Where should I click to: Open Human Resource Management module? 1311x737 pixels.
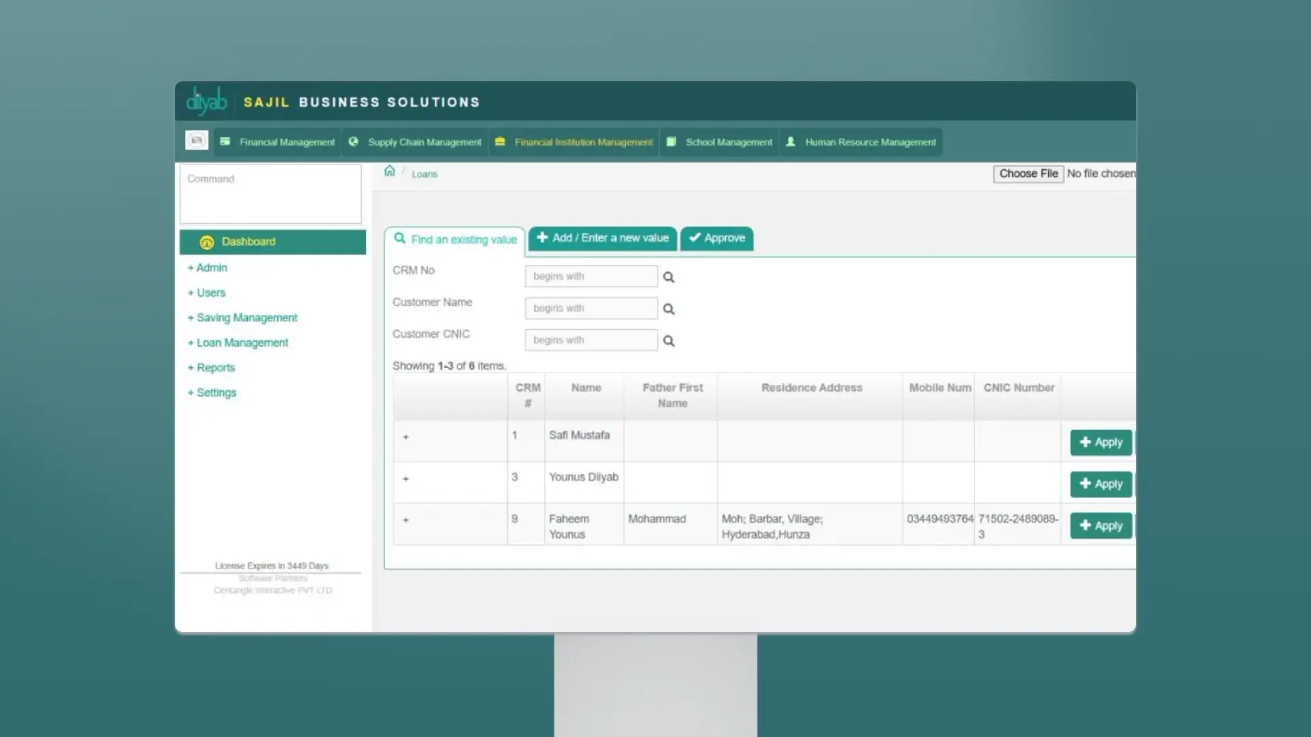861,142
